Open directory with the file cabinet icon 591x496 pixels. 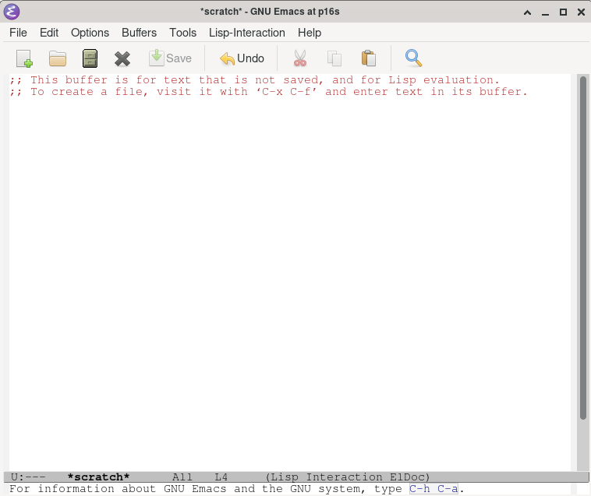(x=90, y=58)
